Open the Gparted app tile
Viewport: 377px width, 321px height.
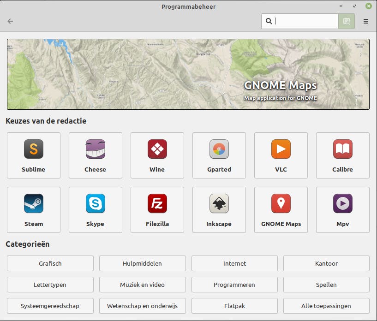pos(219,155)
